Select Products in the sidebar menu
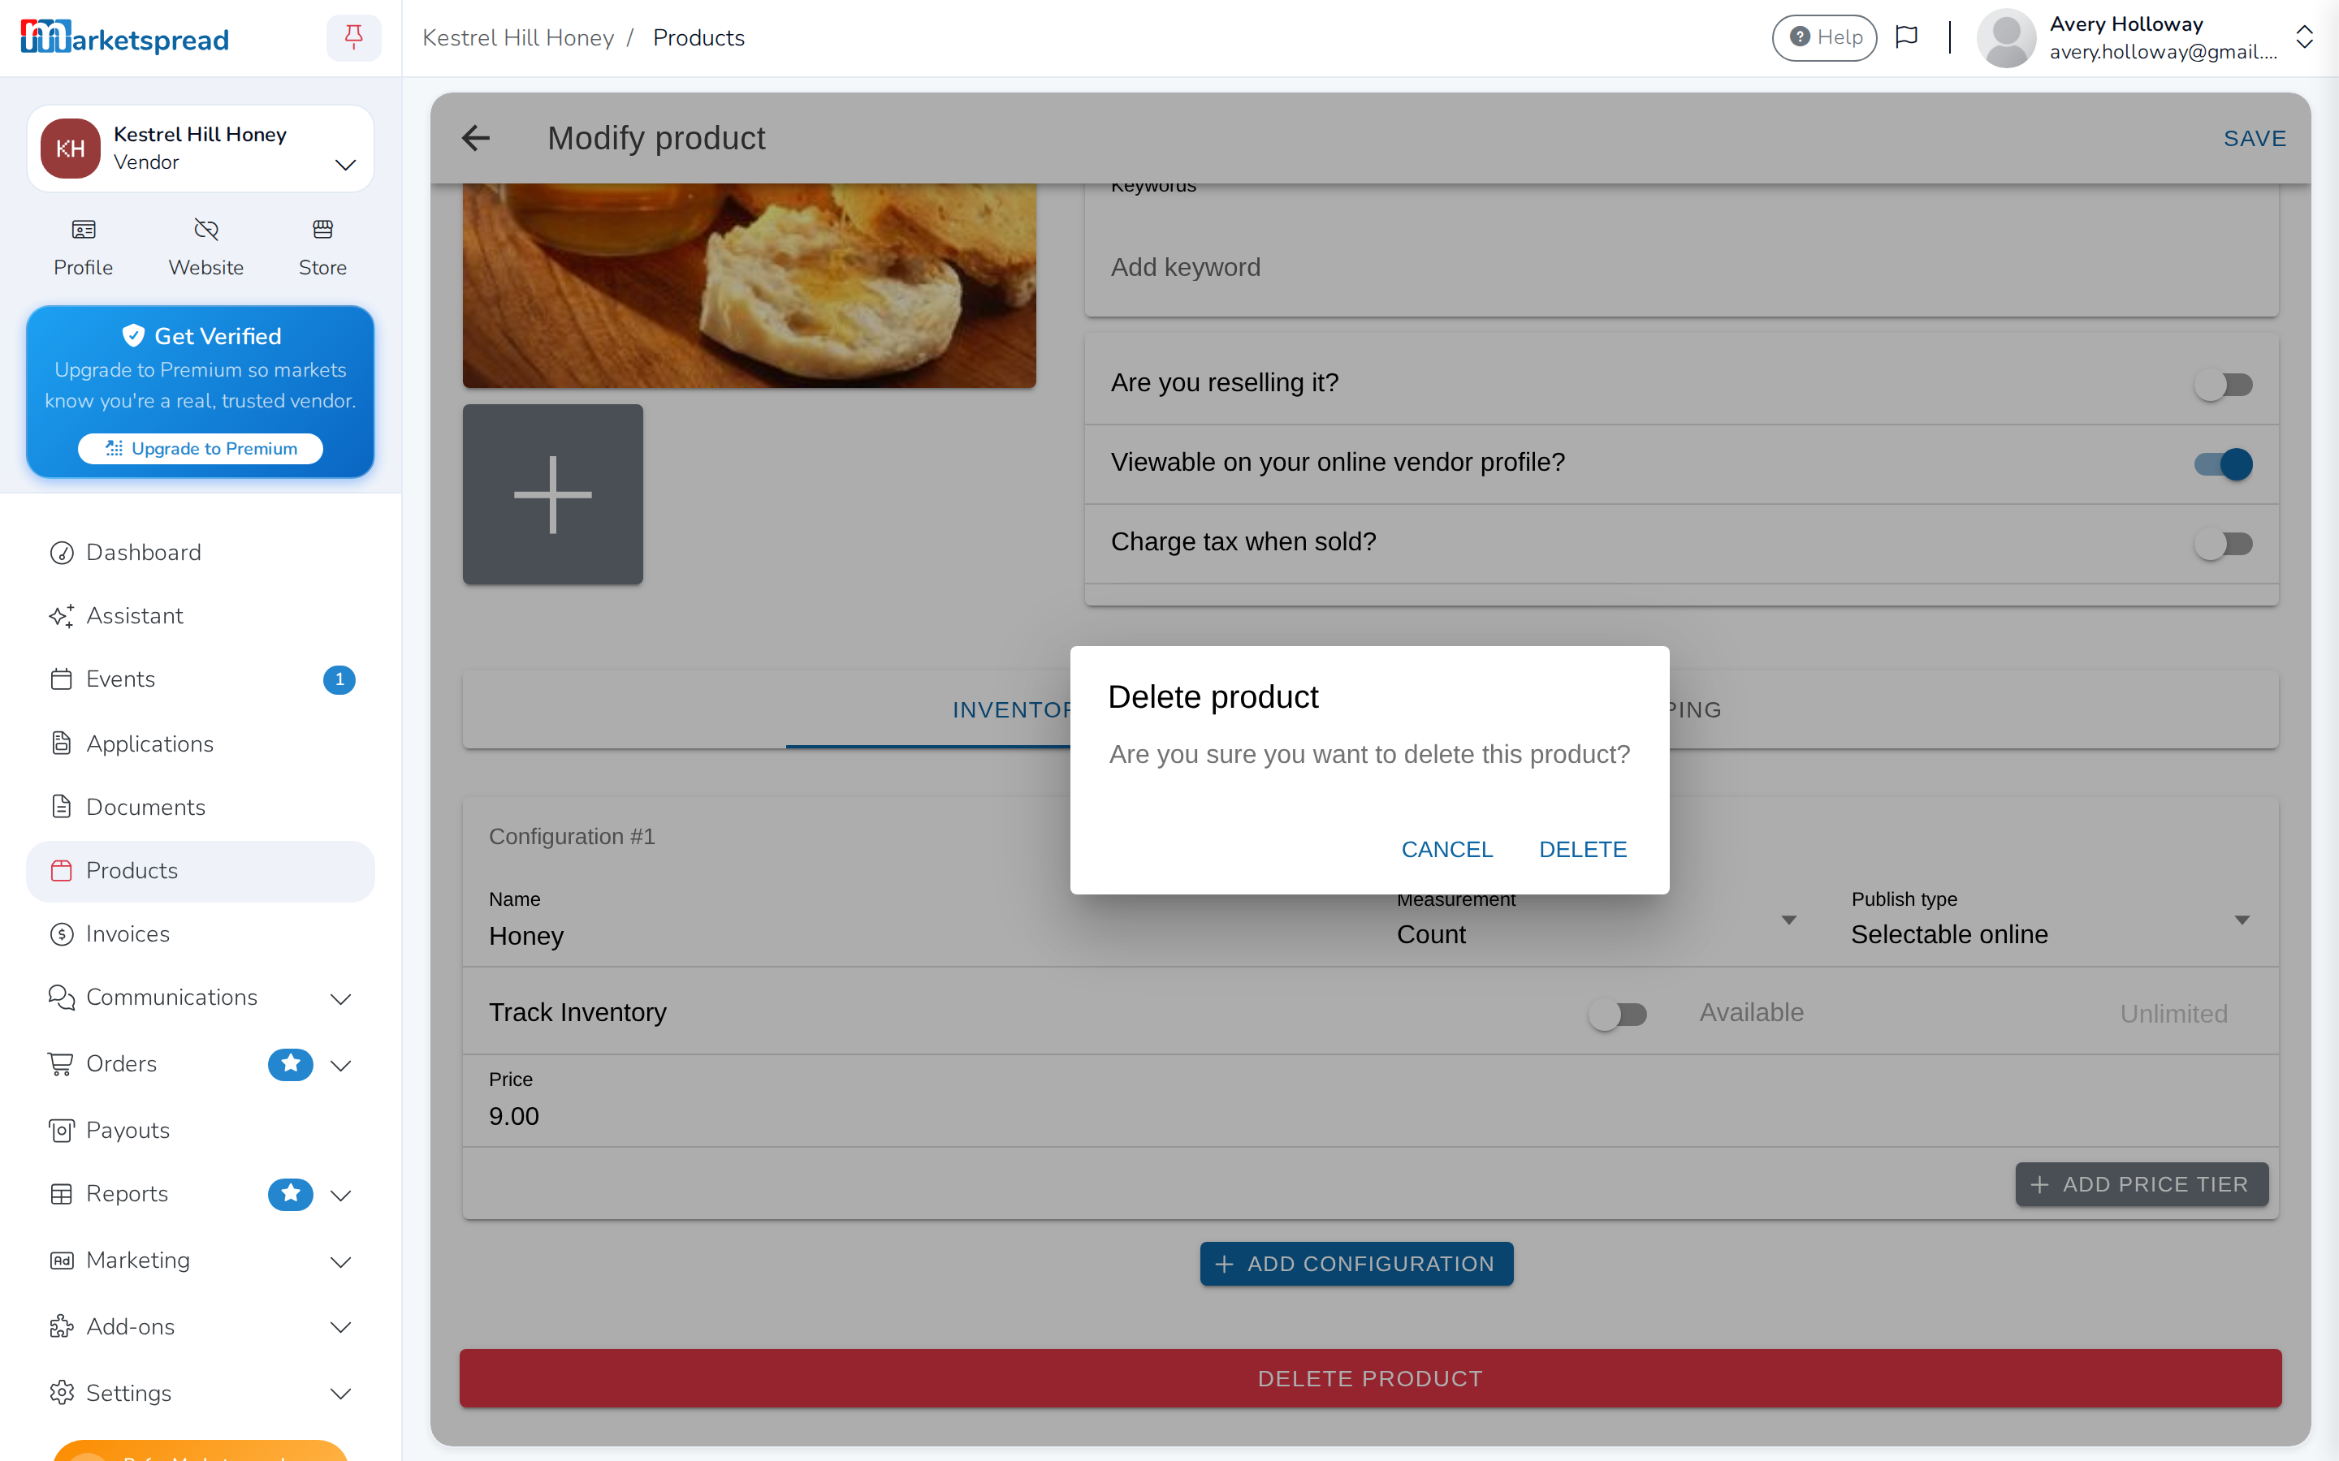 coord(200,871)
